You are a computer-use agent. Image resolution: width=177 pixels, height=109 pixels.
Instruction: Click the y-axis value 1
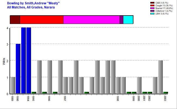(x=7, y=78)
